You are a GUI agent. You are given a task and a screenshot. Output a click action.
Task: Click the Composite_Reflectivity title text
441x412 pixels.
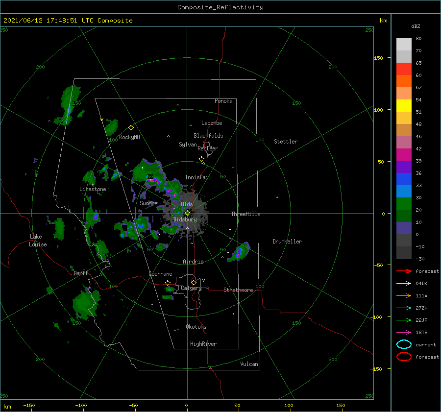[220, 7]
